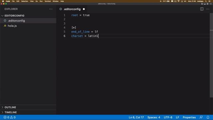Viewport: 213px width, 120px height.
Task: Click the JS icon beside hola.js
Action: [x=5, y=26]
